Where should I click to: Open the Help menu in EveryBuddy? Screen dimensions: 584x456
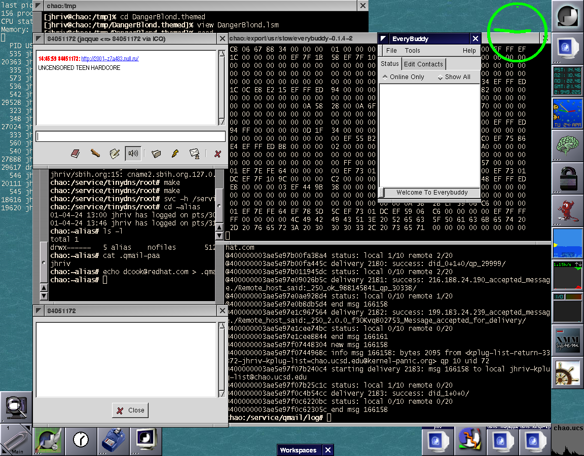click(469, 51)
